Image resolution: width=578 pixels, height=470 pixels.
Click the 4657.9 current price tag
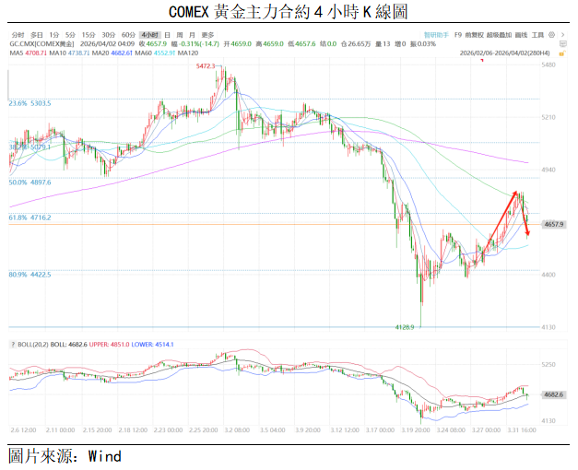coord(553,224)
